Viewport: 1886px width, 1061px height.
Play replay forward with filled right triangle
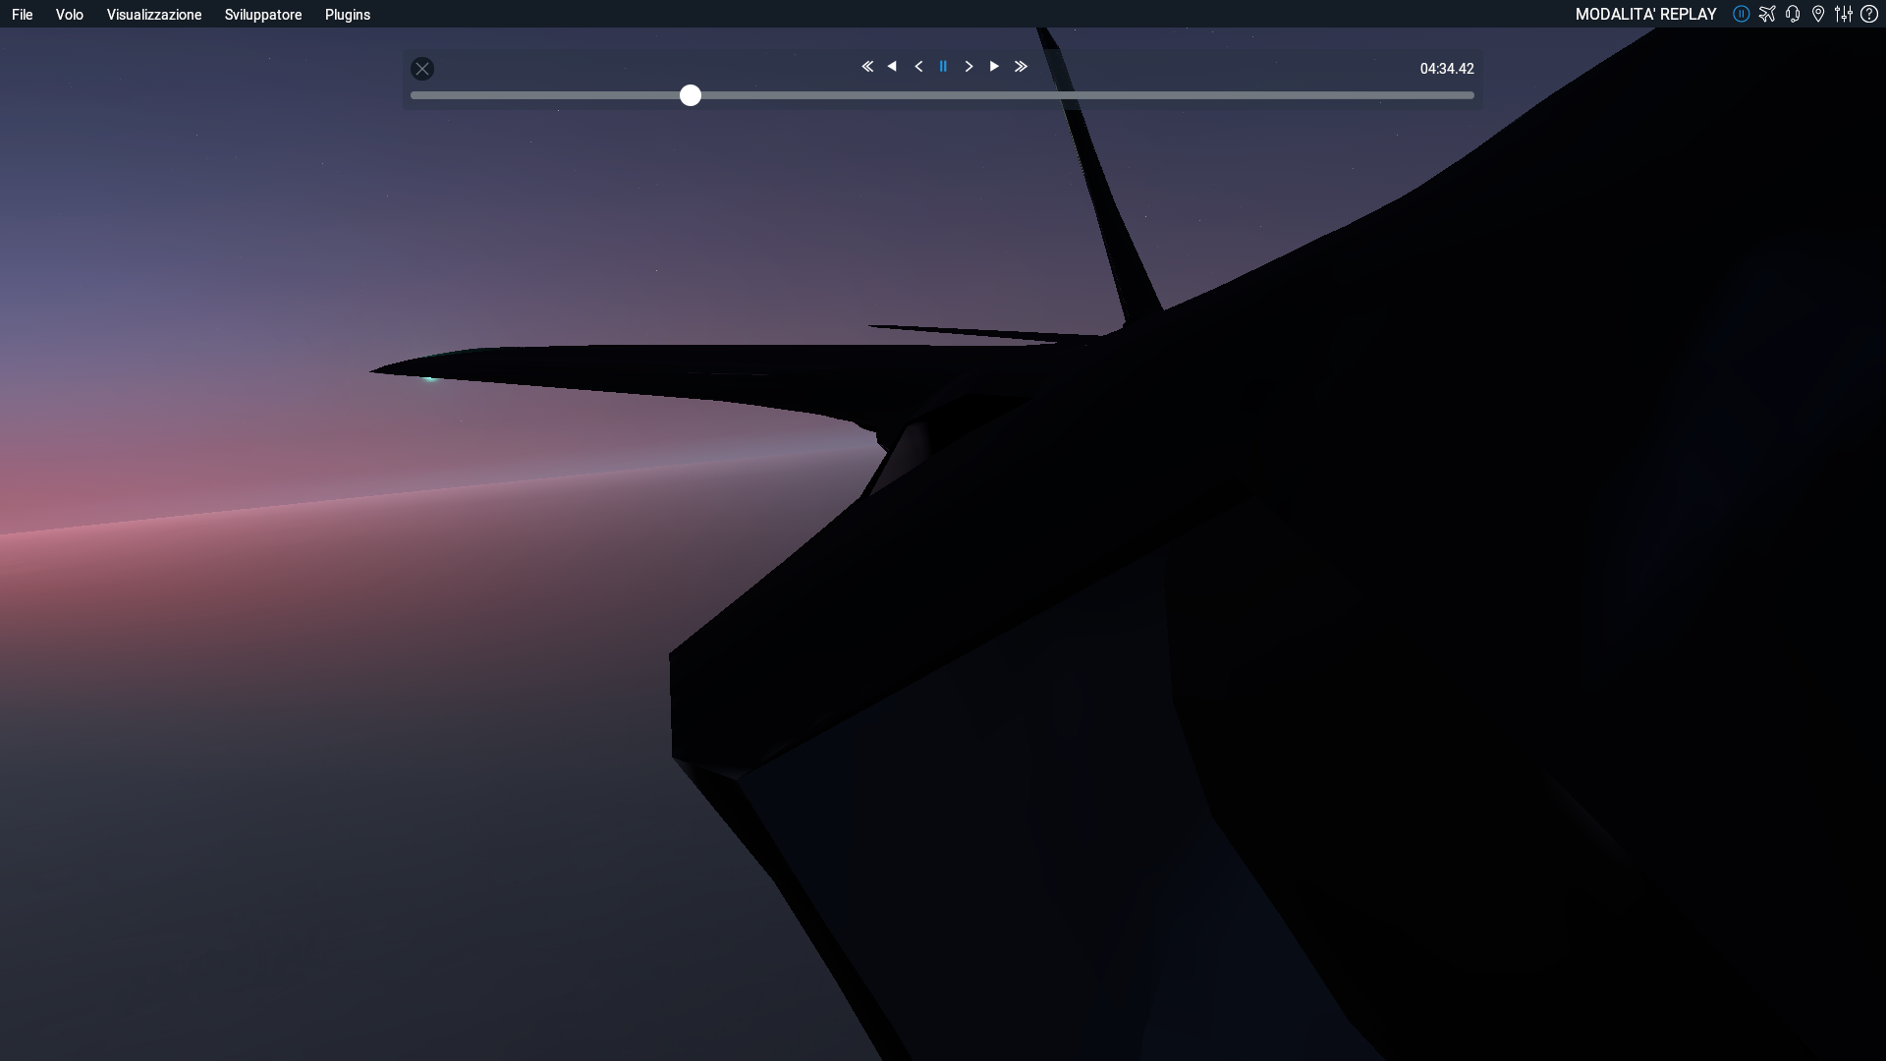994,67
